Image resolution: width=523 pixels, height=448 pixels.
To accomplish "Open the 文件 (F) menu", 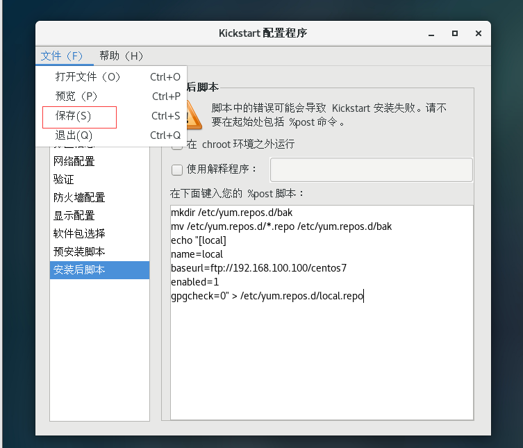I will coord(62,56).
